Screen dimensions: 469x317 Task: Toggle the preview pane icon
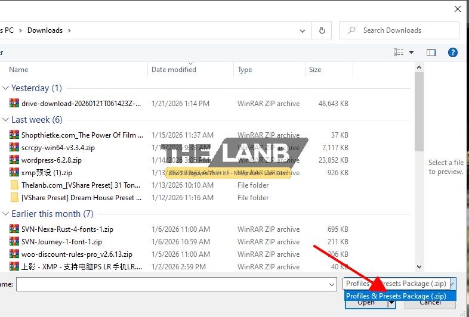(x=431, y=52)
